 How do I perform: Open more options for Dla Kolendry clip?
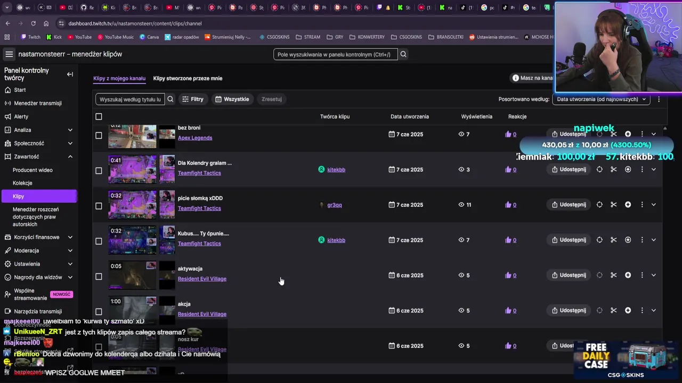642,170
